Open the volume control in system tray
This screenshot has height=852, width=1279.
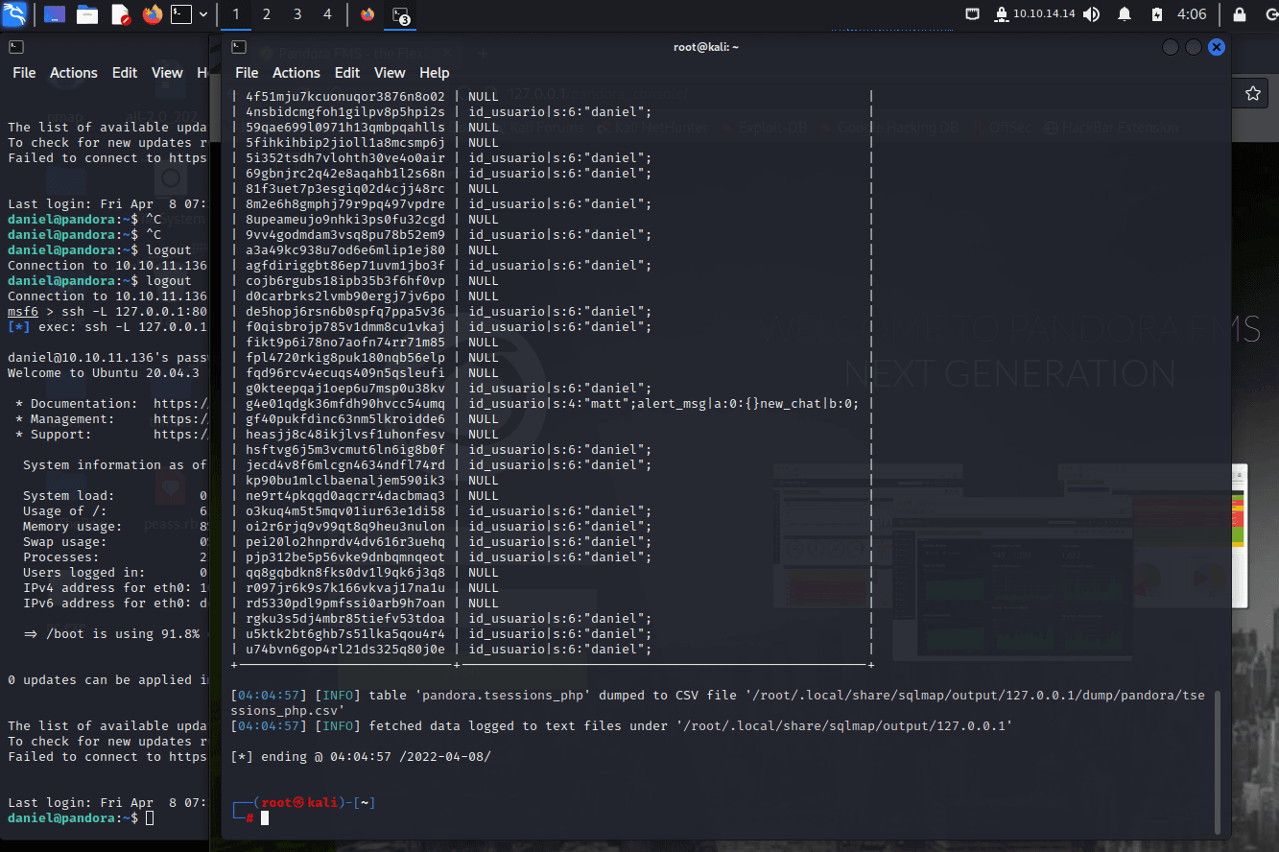click(x=1091, y=14)
